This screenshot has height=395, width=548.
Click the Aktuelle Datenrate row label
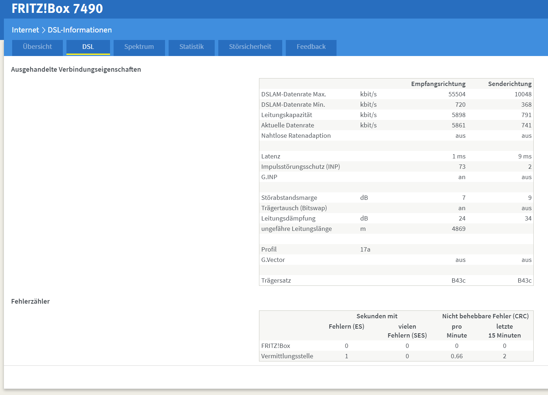[x=288, y=125]
